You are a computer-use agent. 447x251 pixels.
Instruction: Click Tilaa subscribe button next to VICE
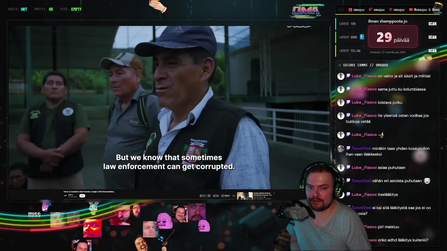[x=82, y=196]
